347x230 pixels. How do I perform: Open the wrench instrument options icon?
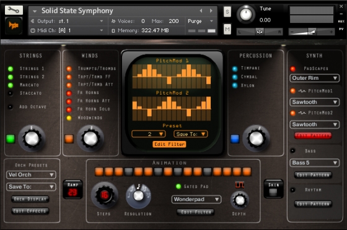(x=14, y=10)
